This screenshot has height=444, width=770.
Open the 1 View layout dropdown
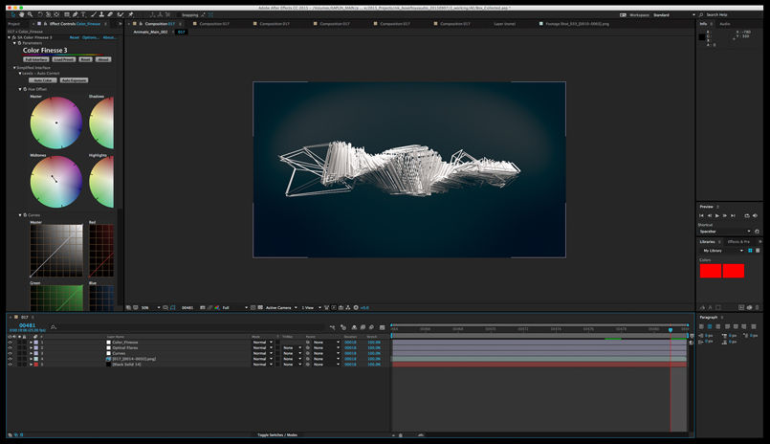311,307
